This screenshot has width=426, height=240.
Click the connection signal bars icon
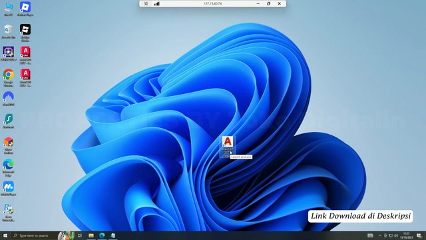(x=157, y=3)
